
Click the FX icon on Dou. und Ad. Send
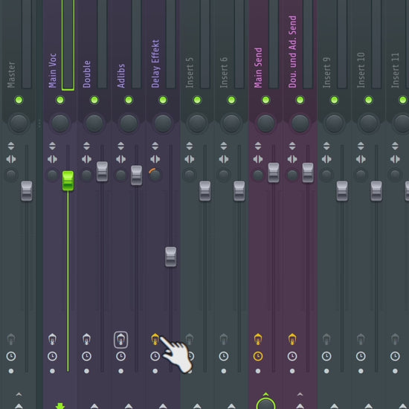(292, 339)
